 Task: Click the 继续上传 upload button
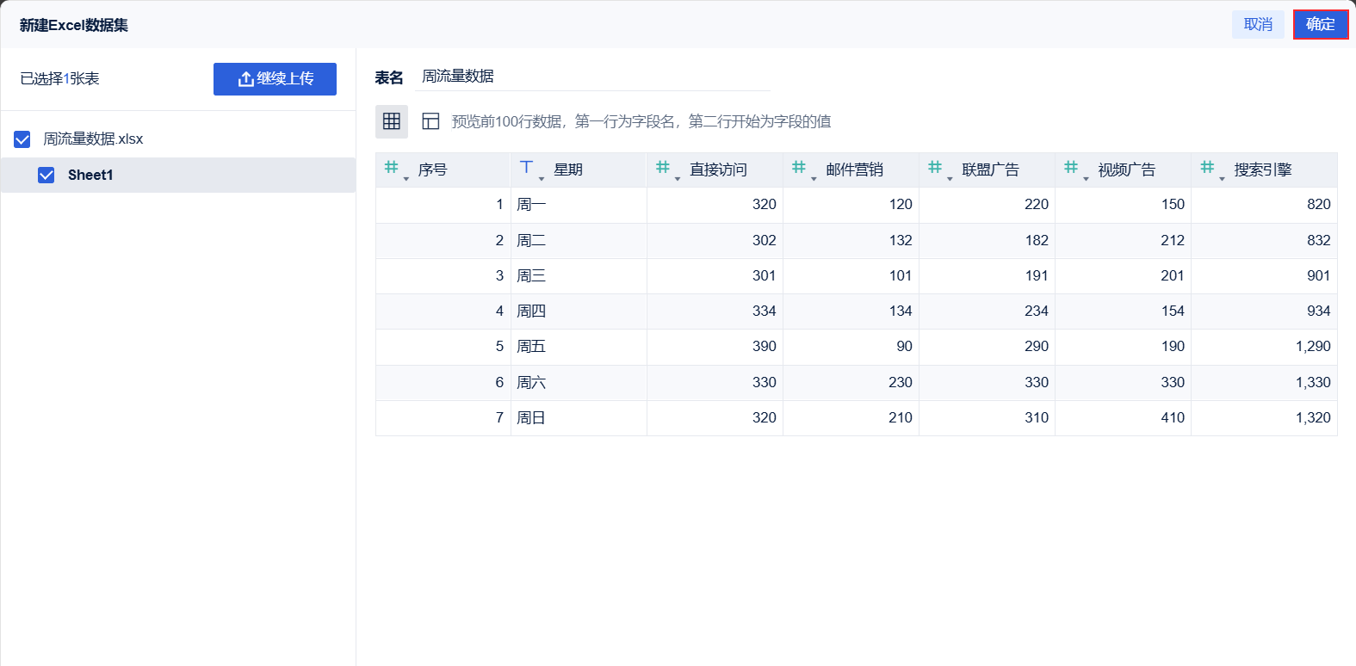(x=275, y=79)
